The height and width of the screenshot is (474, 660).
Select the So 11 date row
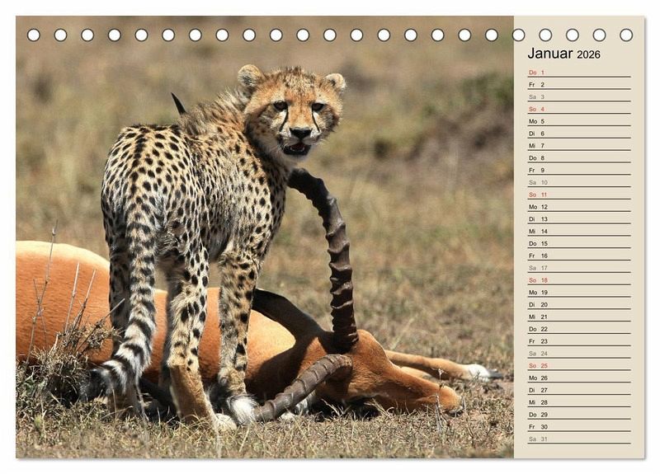[x=578, y=195]
